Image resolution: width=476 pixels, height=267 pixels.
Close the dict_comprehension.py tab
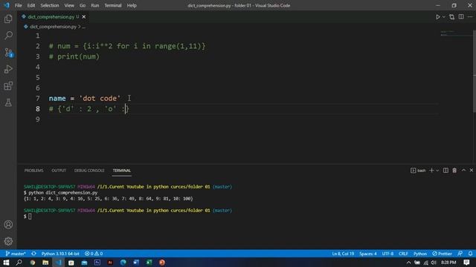84,17
